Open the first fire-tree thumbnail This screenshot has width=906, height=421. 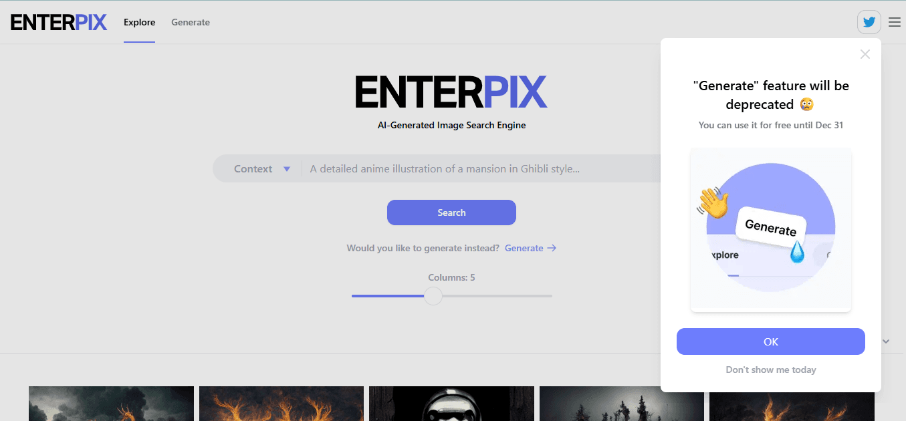coord(111,404)
